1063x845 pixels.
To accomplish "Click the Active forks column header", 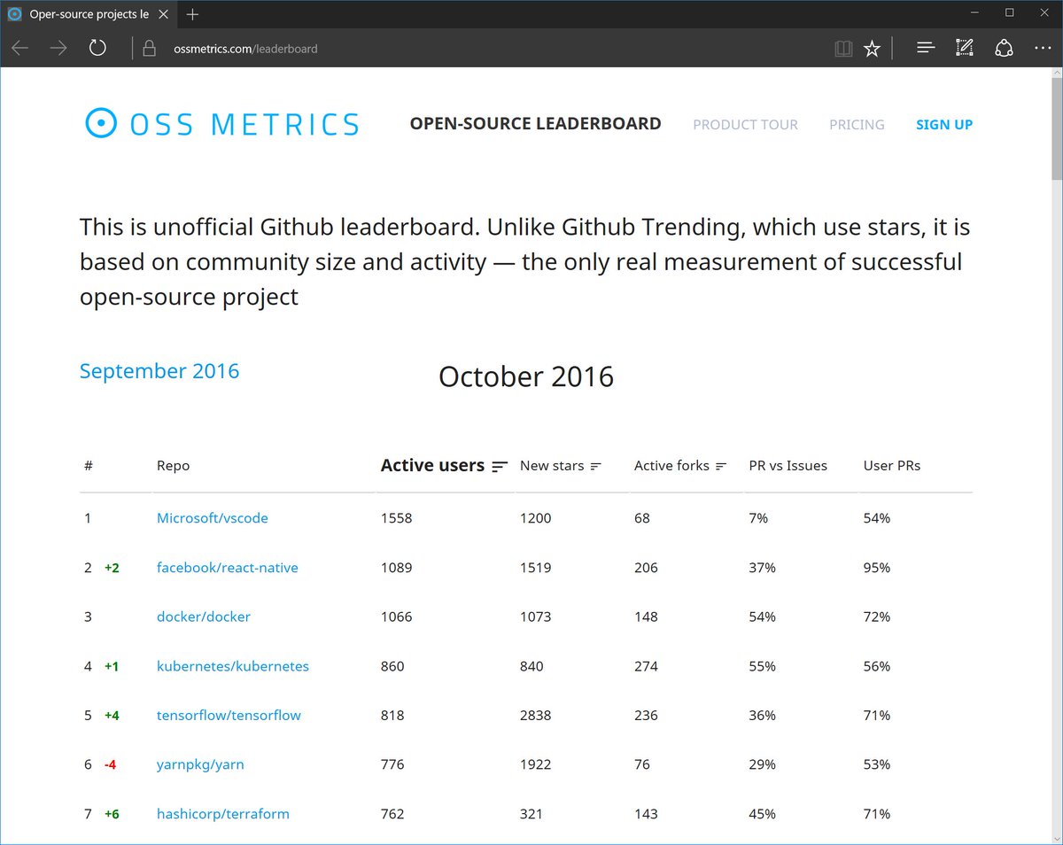I will pyautogui.click(x=672, y=466).
